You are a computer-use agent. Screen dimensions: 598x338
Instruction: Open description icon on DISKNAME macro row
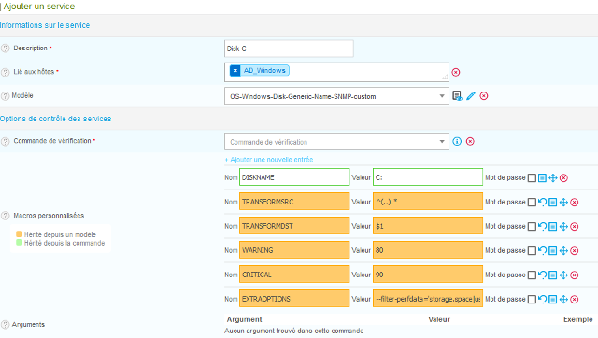point(542,178)
